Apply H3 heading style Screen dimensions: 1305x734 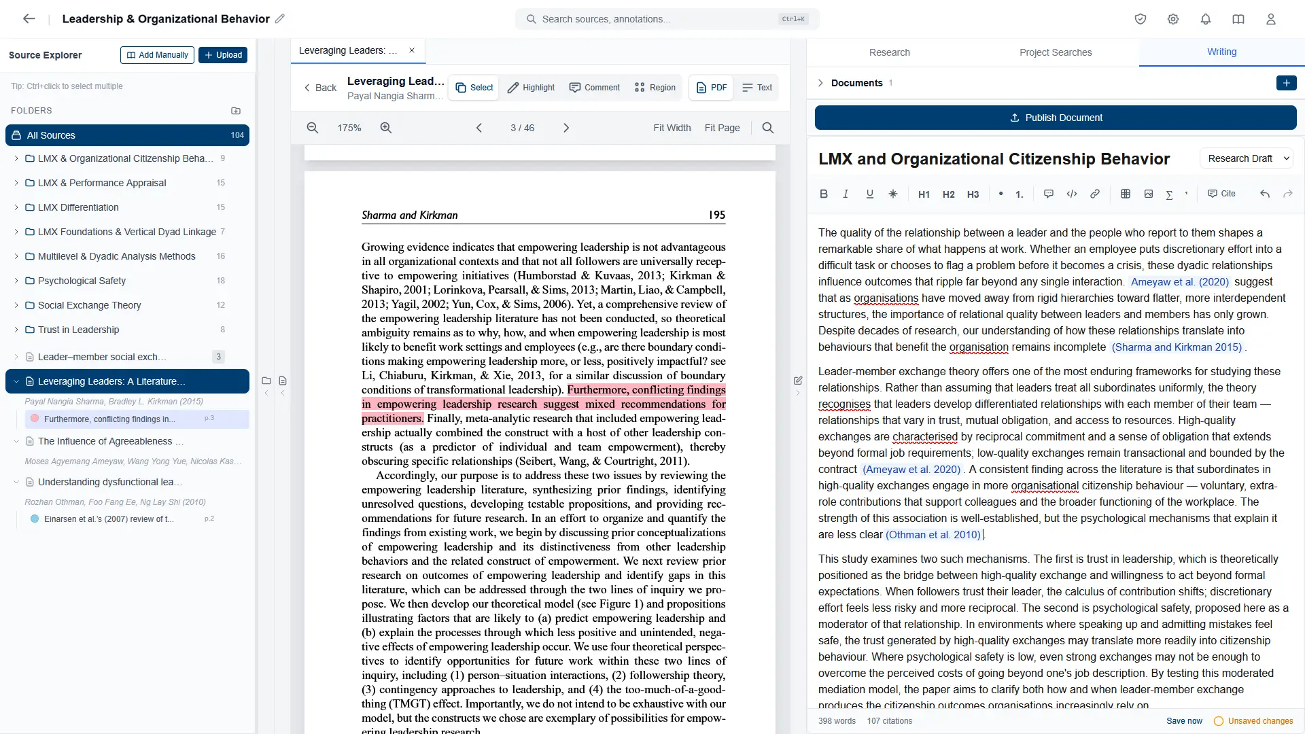[x=973, y=194]
